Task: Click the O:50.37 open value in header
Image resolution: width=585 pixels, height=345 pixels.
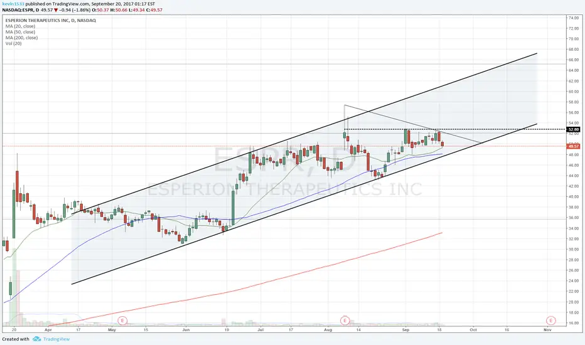Action: pyautogui.click(x=100, y=9)
